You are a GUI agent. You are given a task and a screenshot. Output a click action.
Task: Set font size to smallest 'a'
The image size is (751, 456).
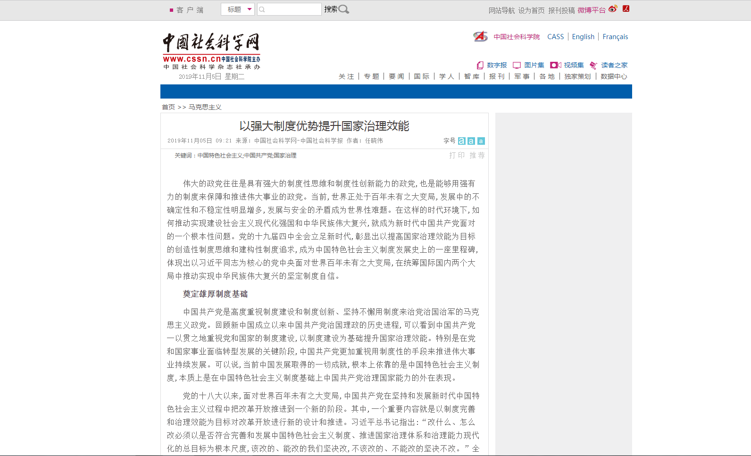(481, 141)
